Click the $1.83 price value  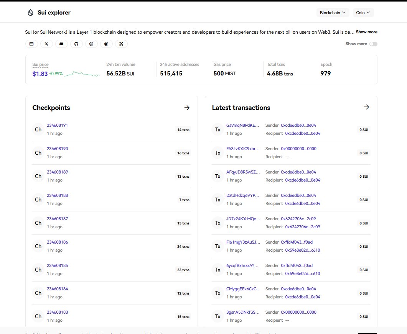40,74
